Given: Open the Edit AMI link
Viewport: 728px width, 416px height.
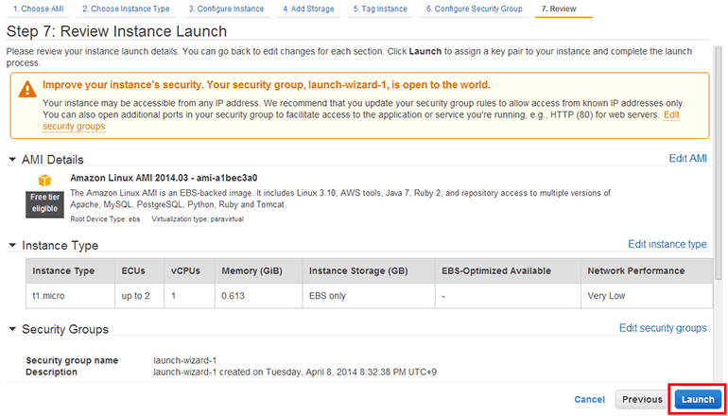Looking at the screenshot, I should point(687,158).
